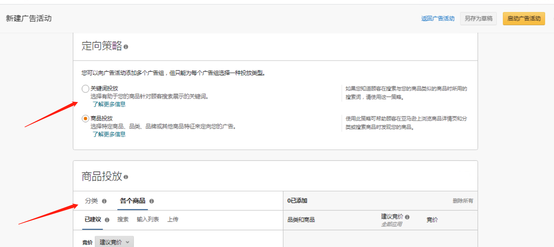Switch to the 各个商品 tab

click(133, 201)
